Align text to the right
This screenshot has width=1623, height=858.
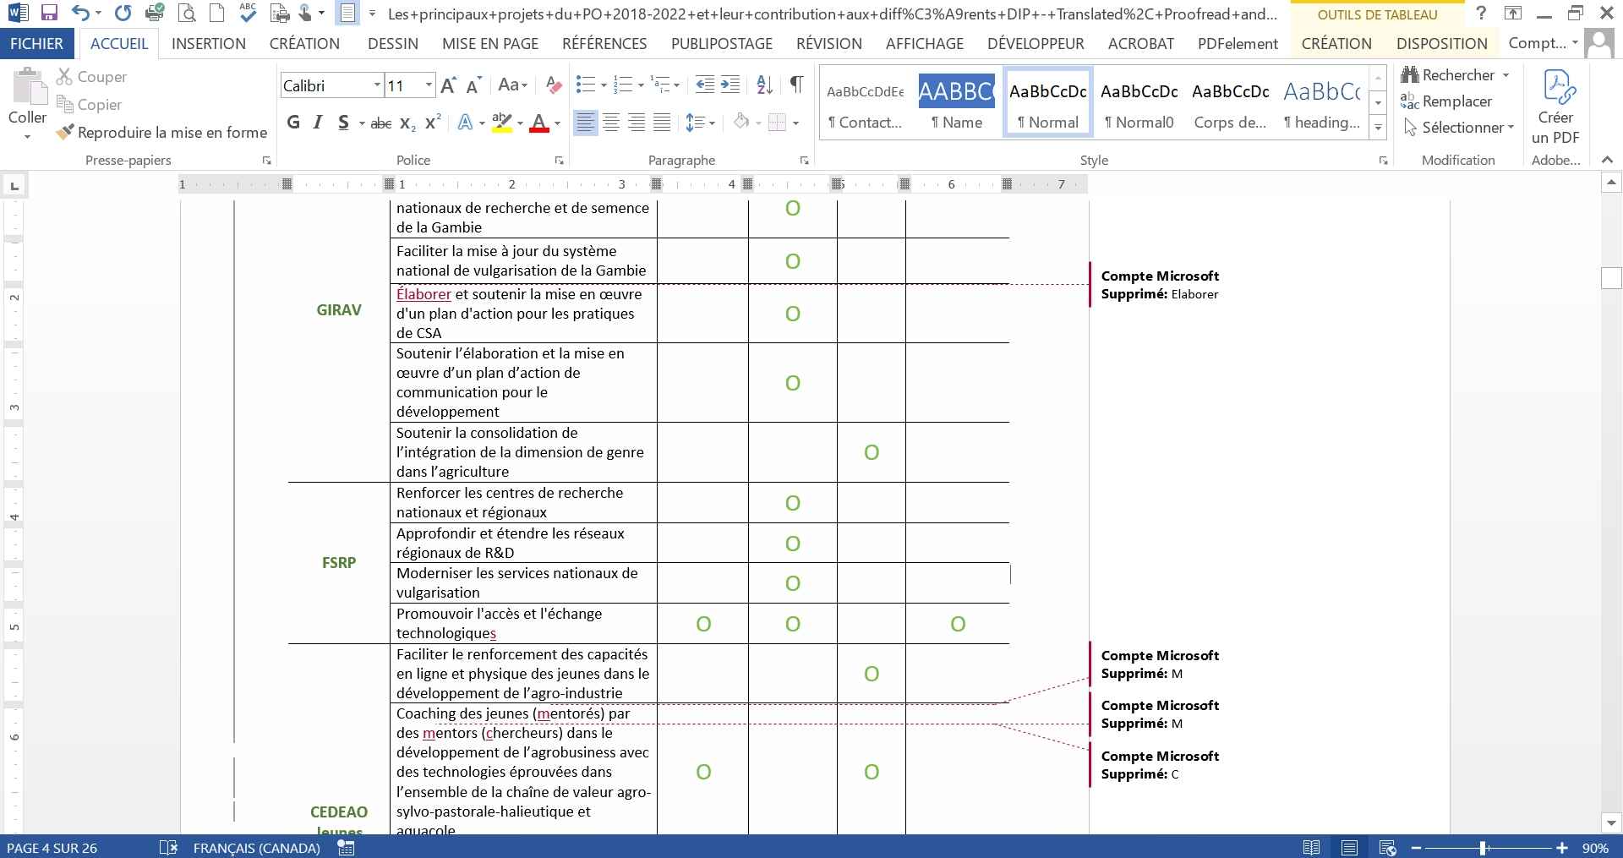(x=637, y=123)
